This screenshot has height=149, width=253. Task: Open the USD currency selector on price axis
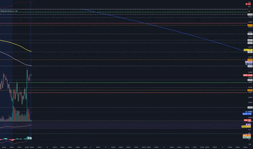tap(249, 11)
